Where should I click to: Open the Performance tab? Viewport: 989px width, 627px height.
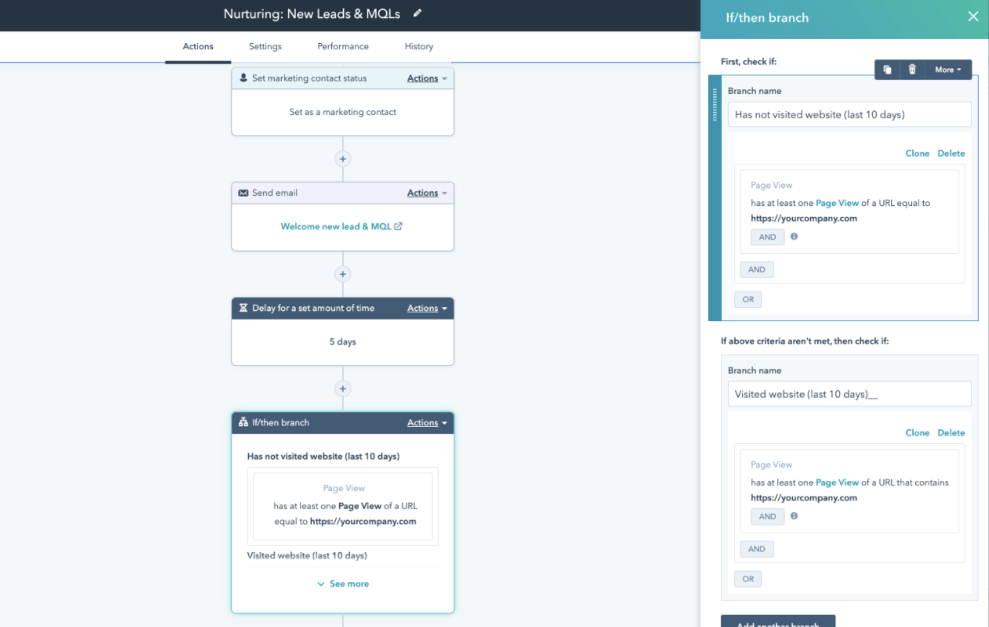343,46
